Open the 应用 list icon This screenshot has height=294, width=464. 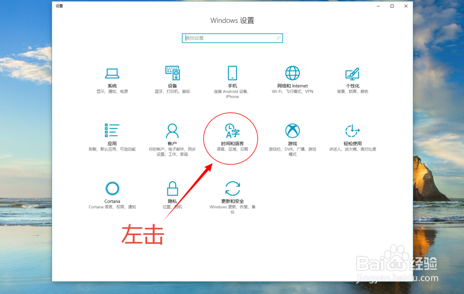[x=112, y=130]
